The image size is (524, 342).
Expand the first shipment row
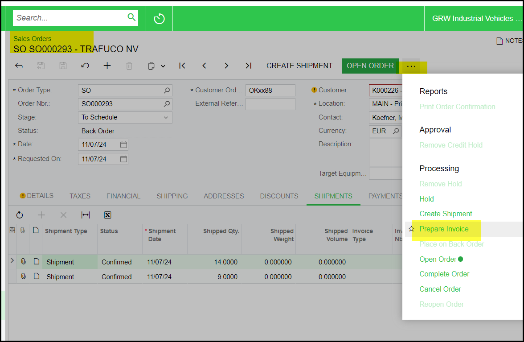[12, 261]
